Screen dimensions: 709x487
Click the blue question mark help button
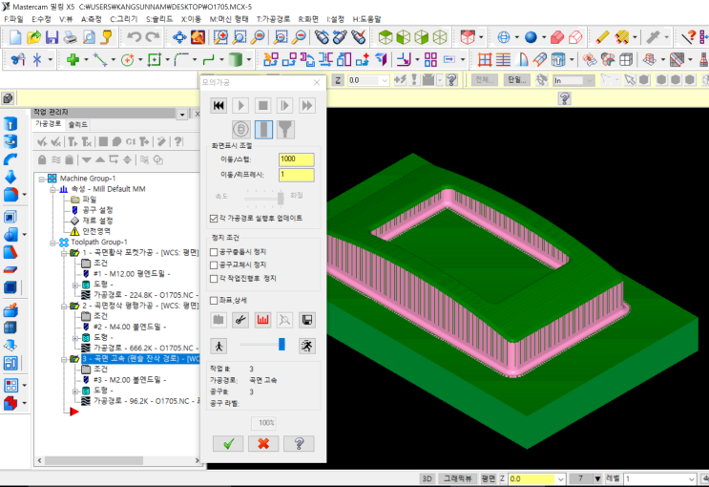point(299,443)
